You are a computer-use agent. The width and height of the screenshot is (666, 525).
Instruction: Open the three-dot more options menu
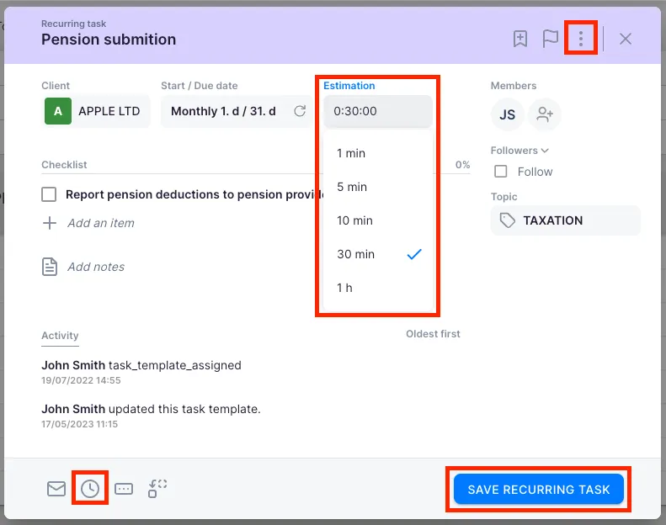coord(581,39)
